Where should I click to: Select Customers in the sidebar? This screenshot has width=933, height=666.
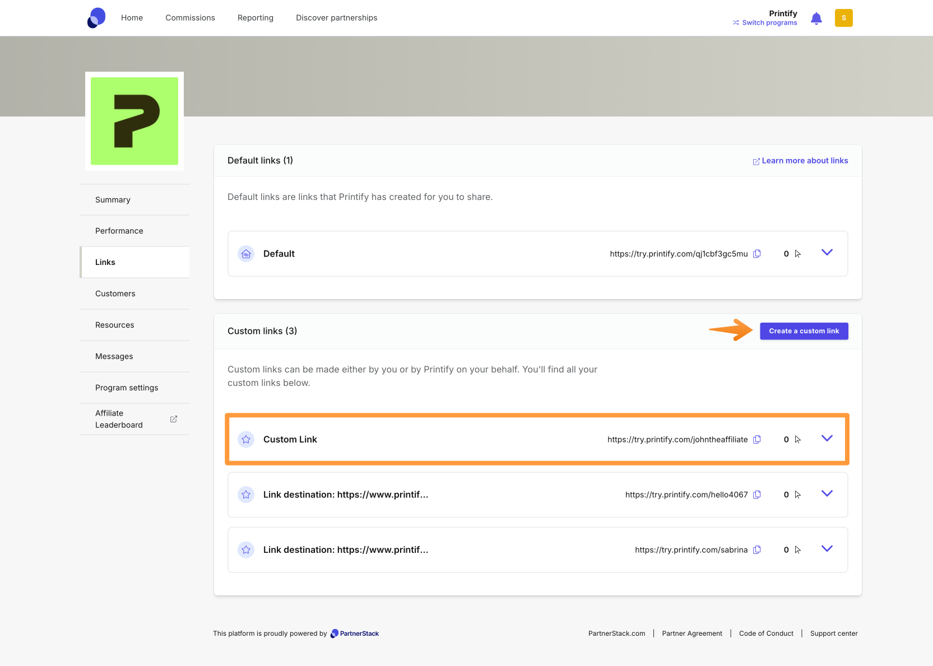click(134, 294)
